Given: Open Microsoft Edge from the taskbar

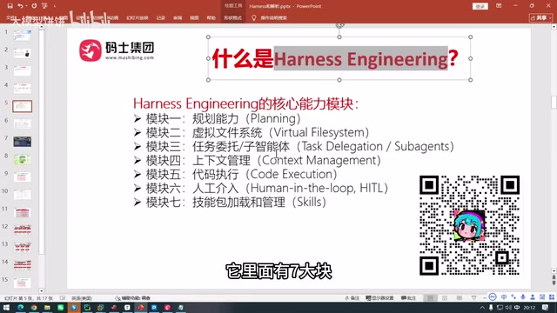Looking at the screenshot, I should 20,307.
